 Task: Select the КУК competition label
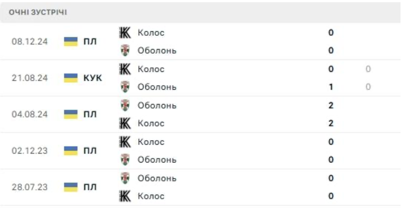click(92, 78)
